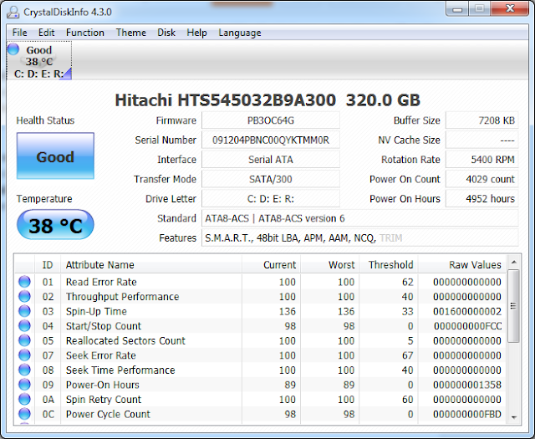Select the Spin-Up Time attribute name

pos(96,311)
